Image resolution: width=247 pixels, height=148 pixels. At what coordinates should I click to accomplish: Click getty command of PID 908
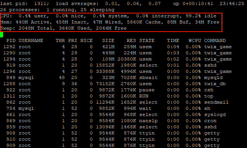pos(212,133)
